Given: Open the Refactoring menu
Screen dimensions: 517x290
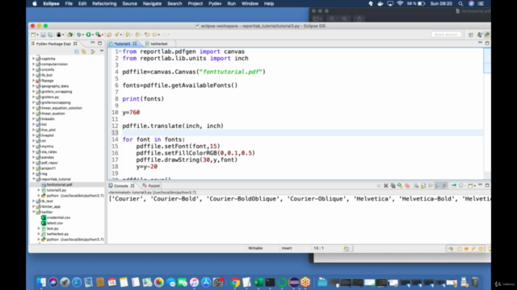Looking at the screenshot, I should (x=104, y=3).
